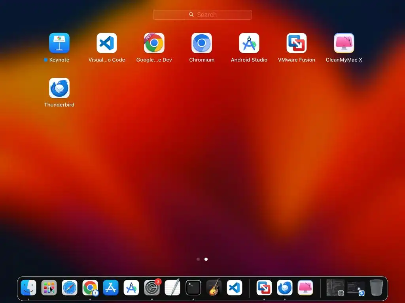Open Google Chrome in the Dock
This screenshot has height=303, width=405.
(90, 288)
